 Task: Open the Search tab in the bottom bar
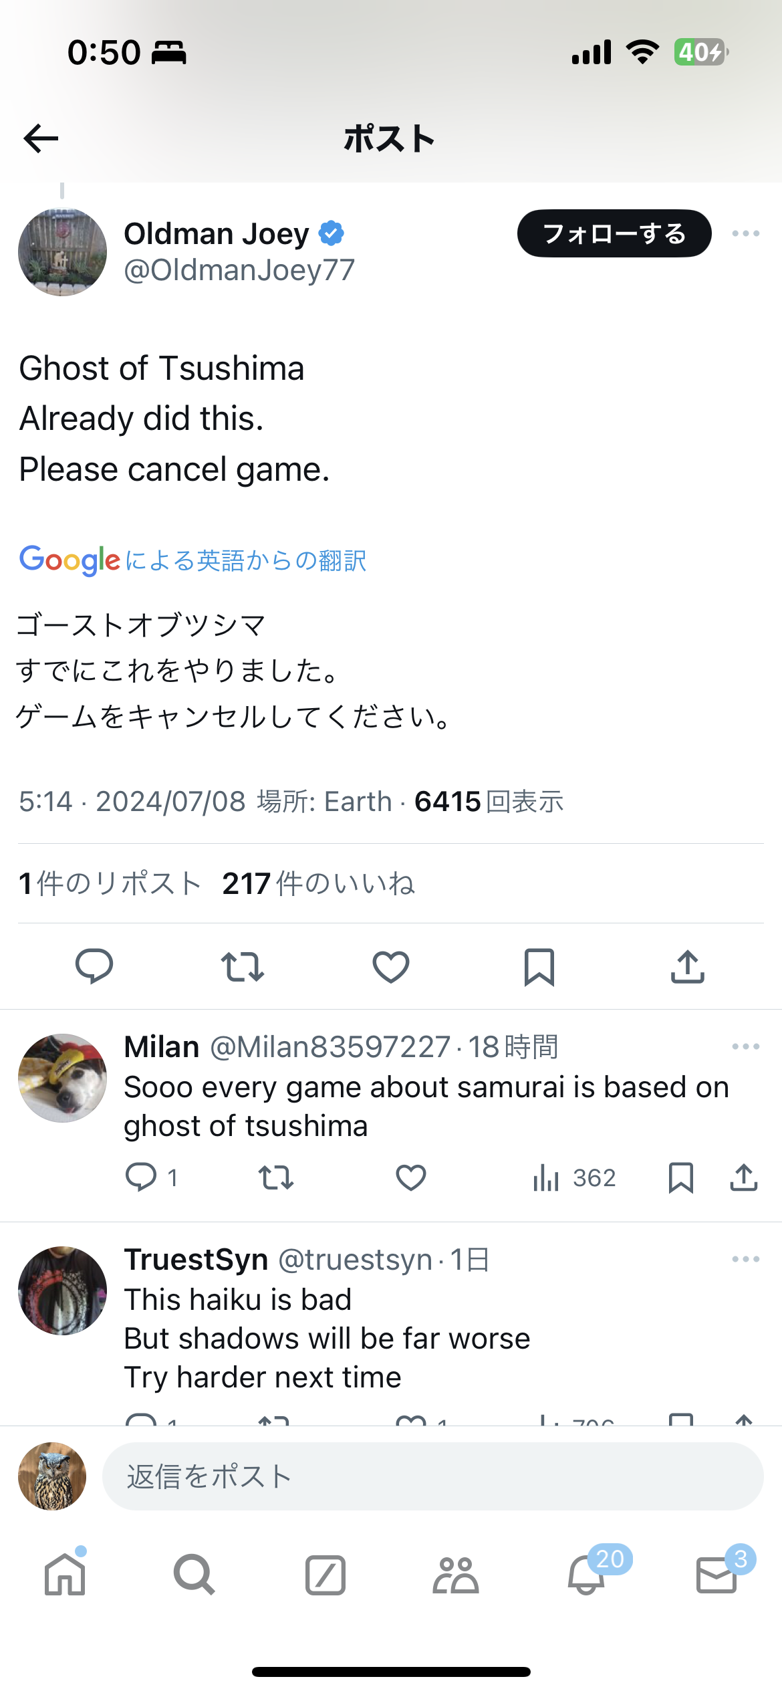[x=194, y=1575]
